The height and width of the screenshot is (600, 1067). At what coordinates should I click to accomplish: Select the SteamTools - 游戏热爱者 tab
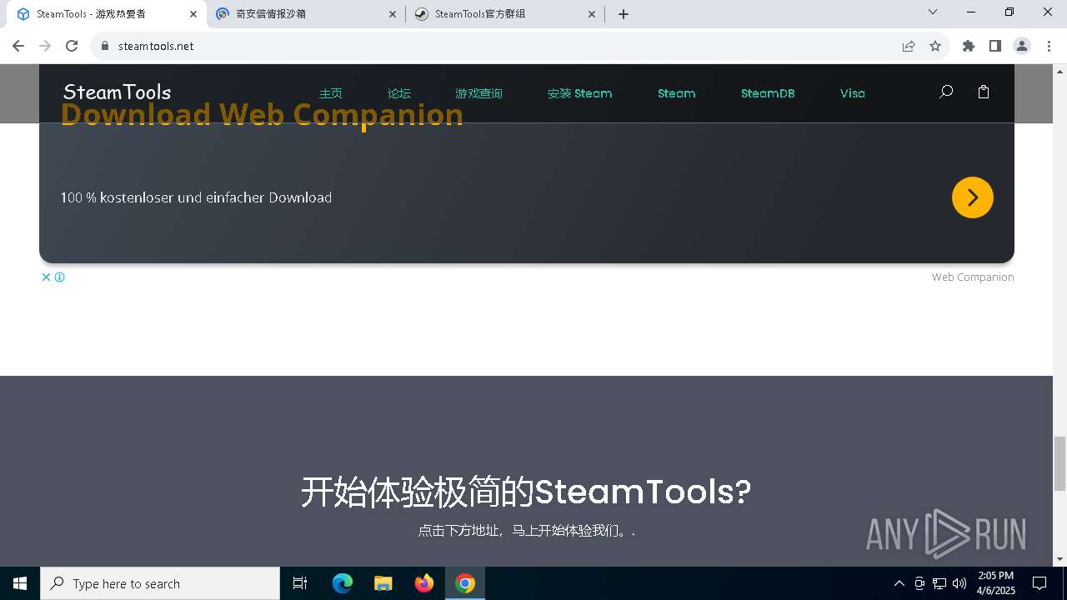coord(105,14)
